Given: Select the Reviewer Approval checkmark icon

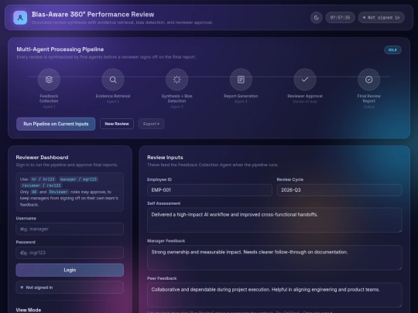Looking at the screenshot, I should [305, 80].
